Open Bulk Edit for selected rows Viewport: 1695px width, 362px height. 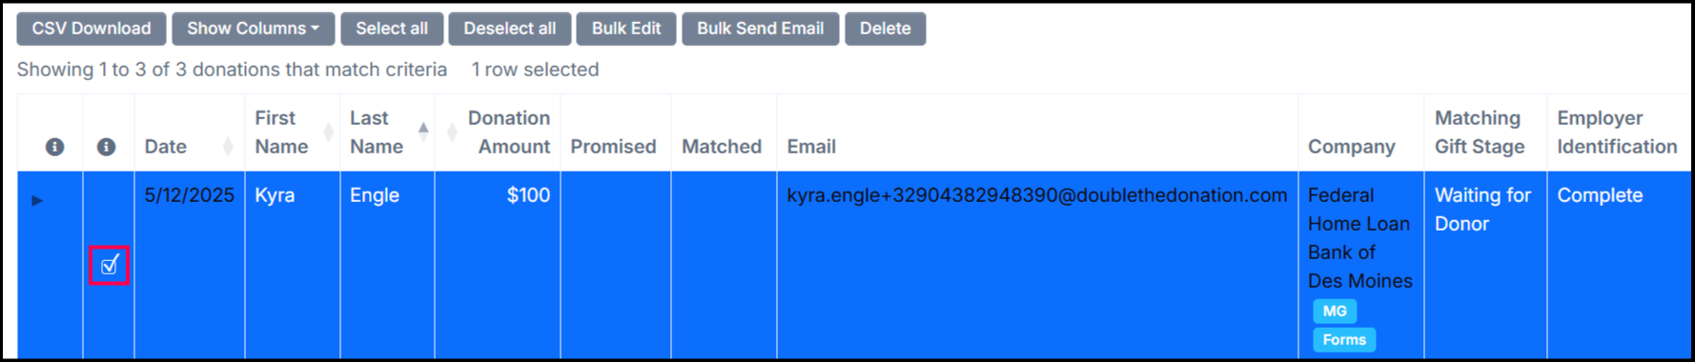626,29
